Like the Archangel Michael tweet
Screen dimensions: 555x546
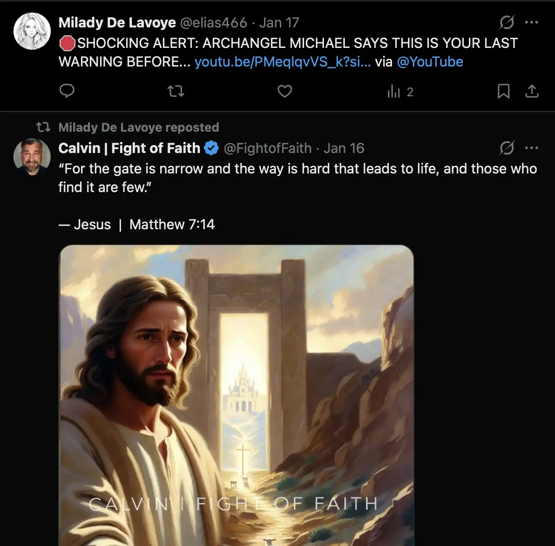click(284, 91)
